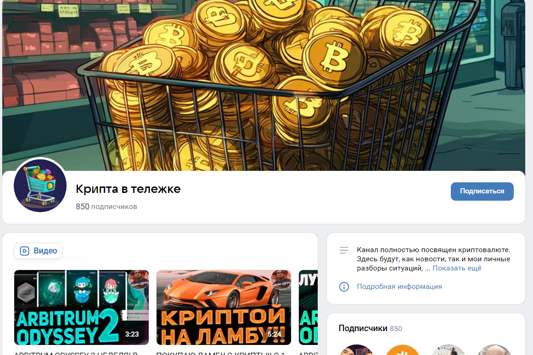Click the shopping cart channel avatar
The height and width of the screenshot is (355, 533).
(40, 186)
